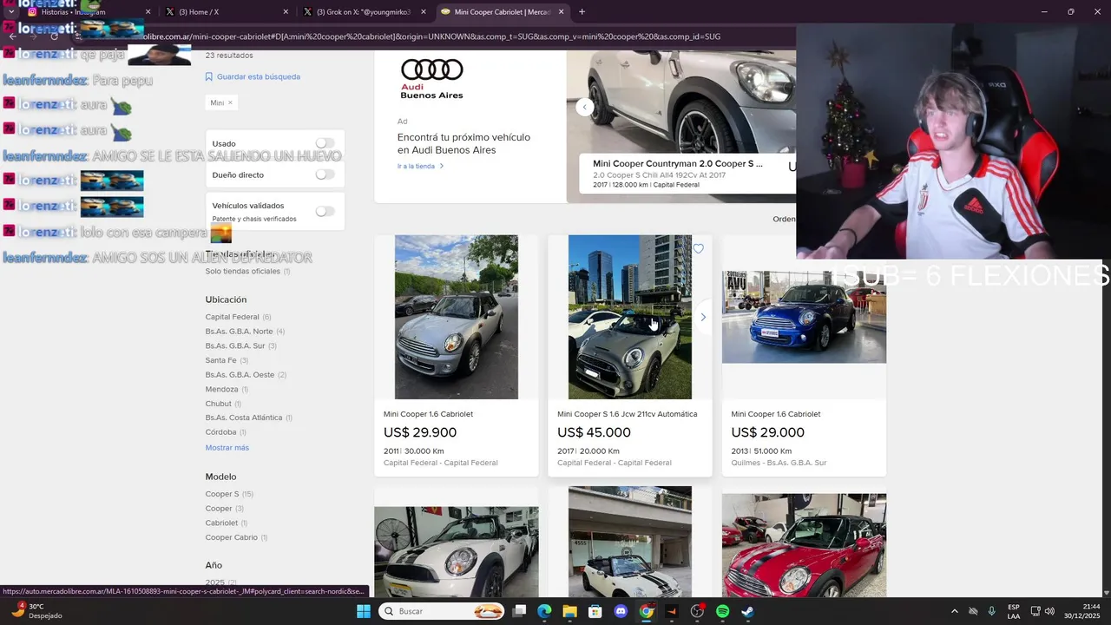Click the ESP LAA language indicator
This screenshot has width=1111, height=625.
pos(1014,611)
